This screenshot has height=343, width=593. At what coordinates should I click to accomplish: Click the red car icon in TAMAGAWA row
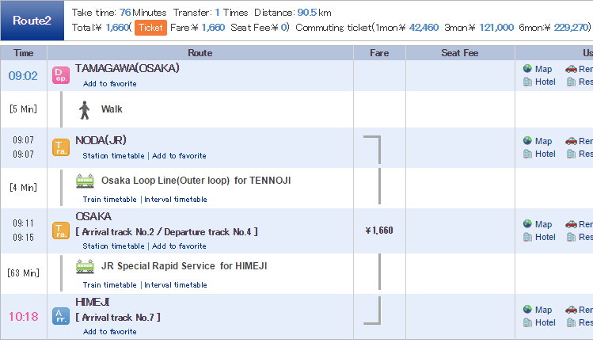(571, 69)
